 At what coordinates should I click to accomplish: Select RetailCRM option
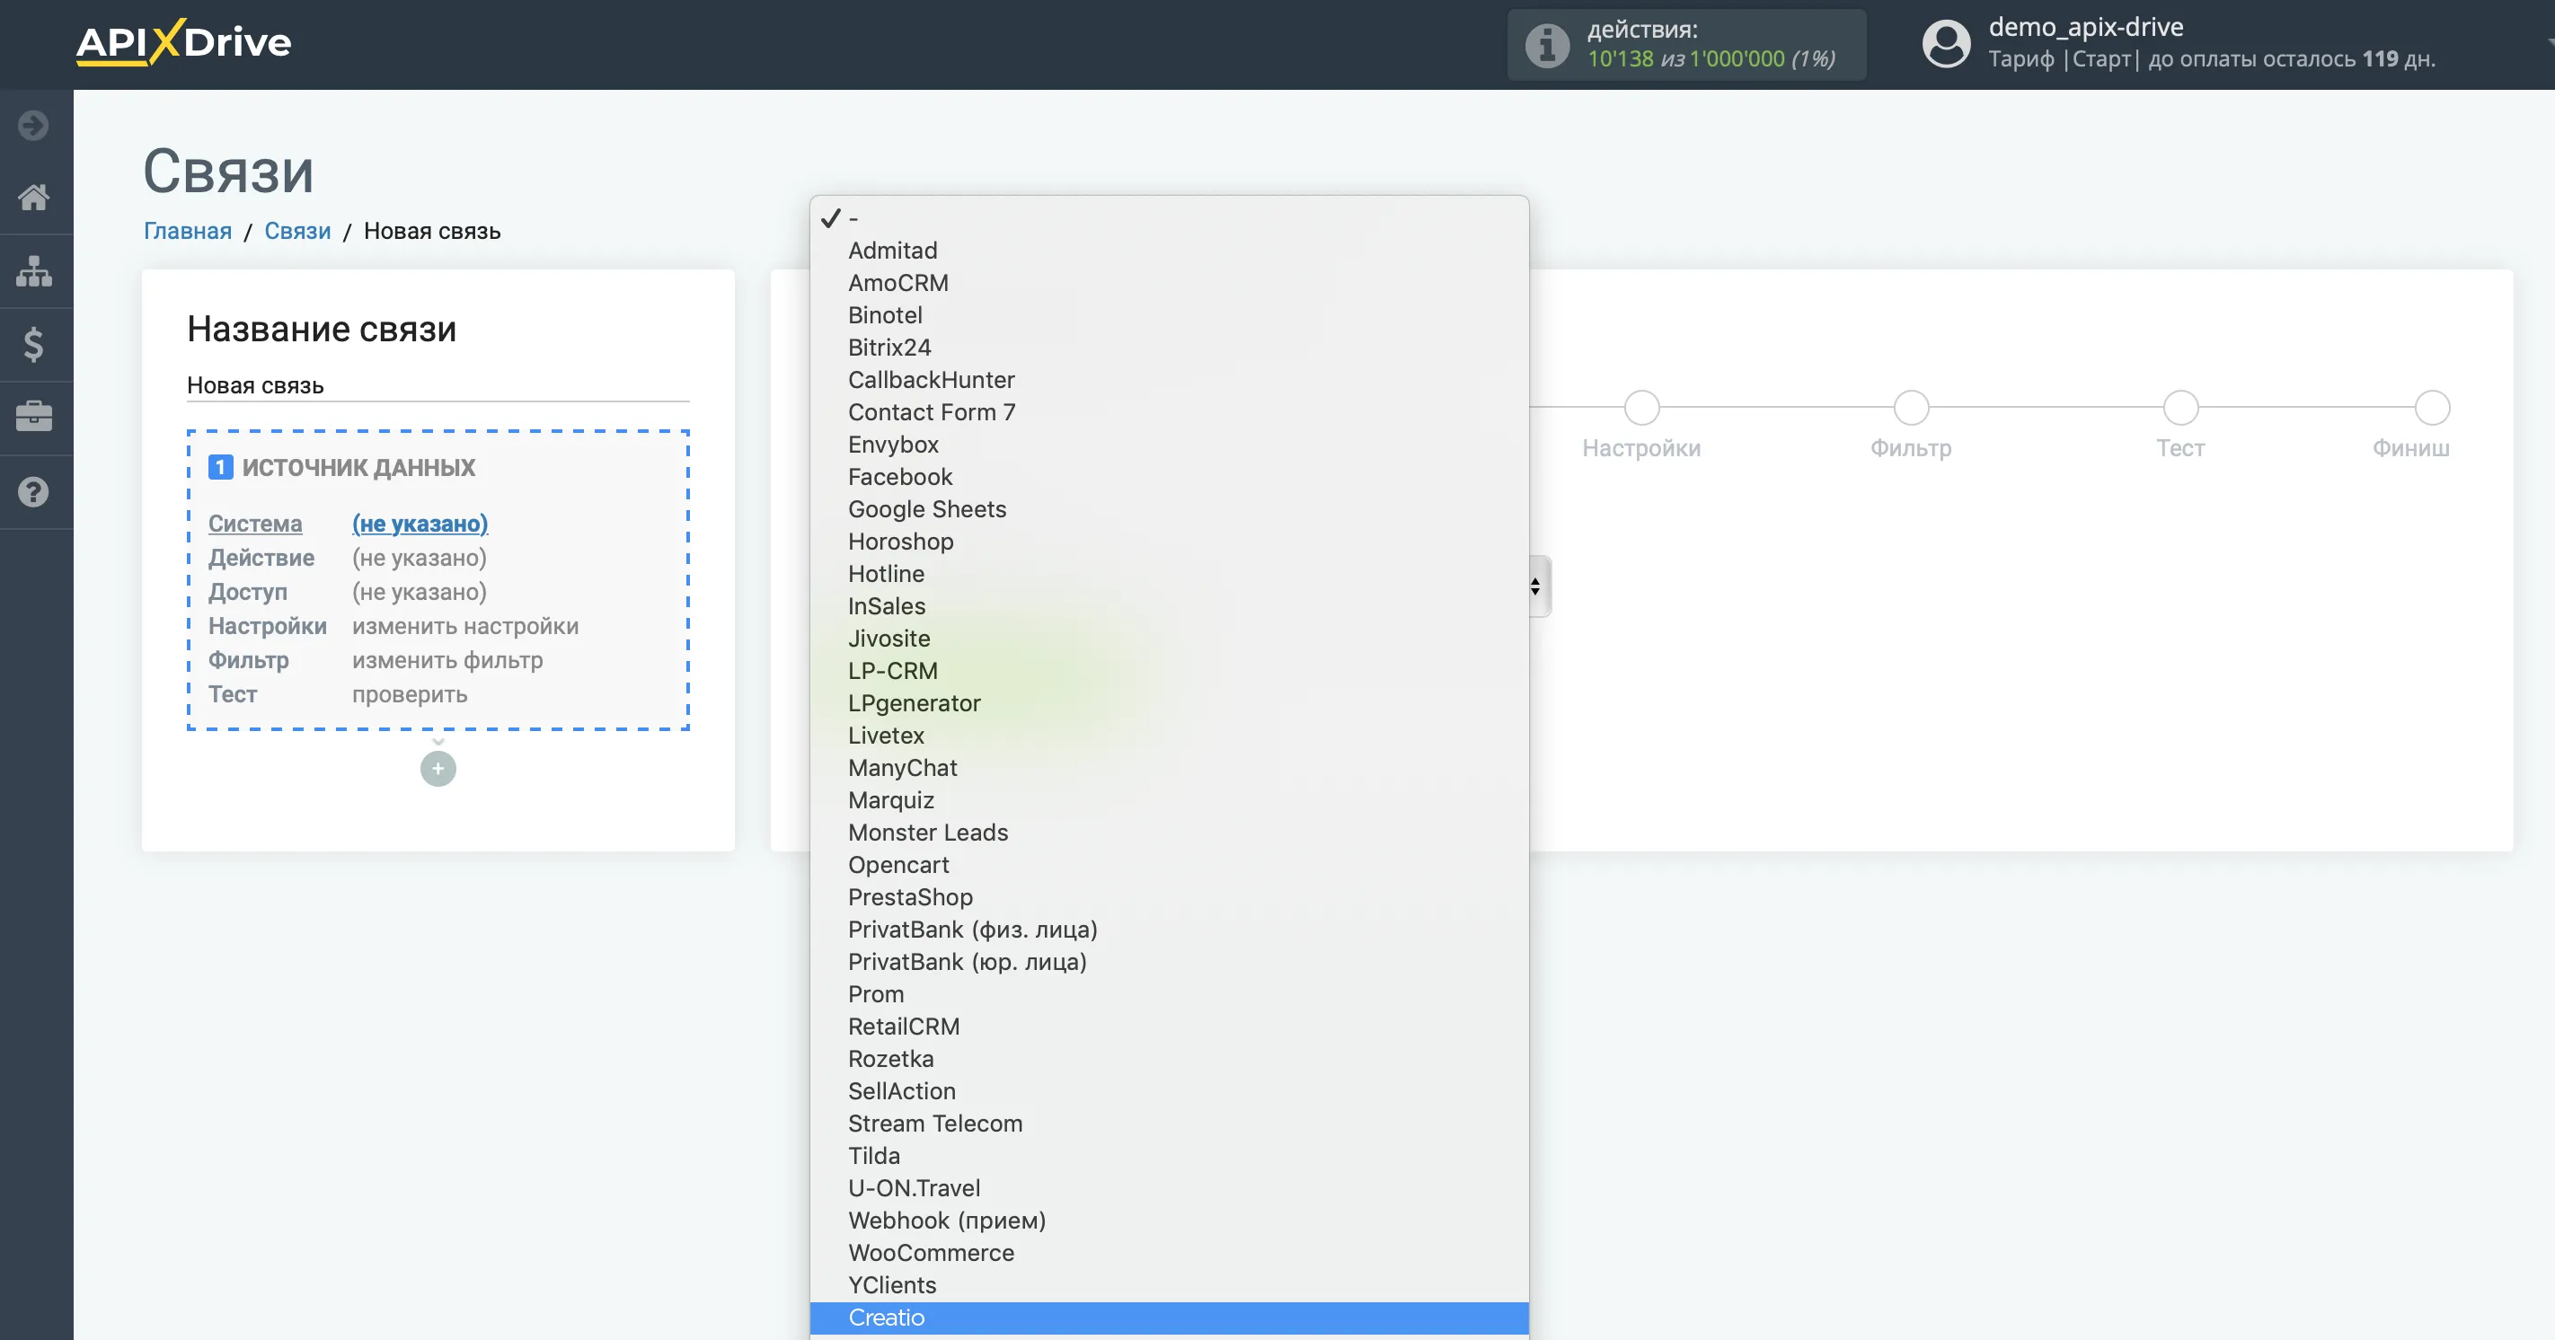coord(1170,1027)
